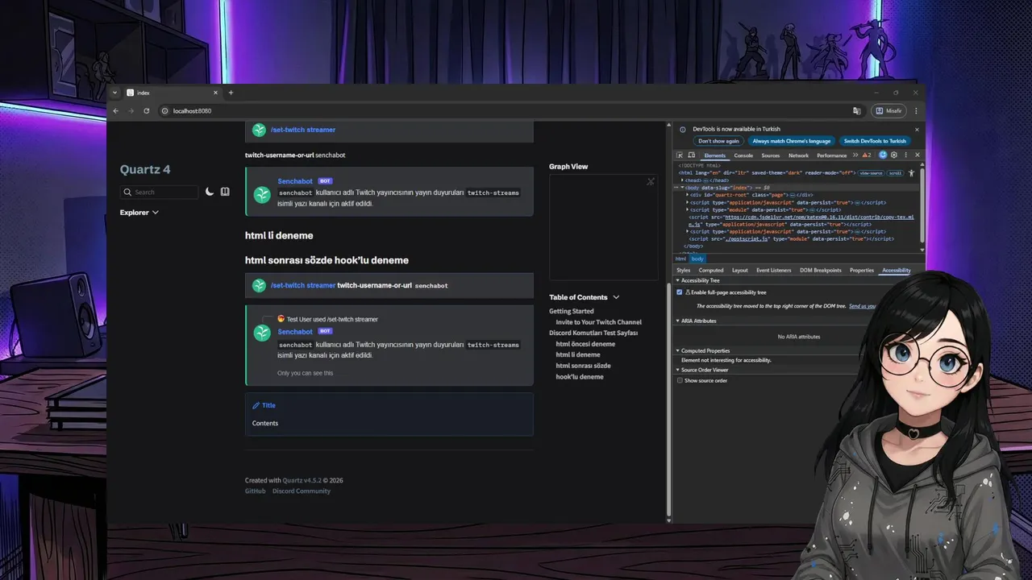This screenshot has height=580, width=1032.
Task: Open the global graph icon in Graph View
Action: 651,182
